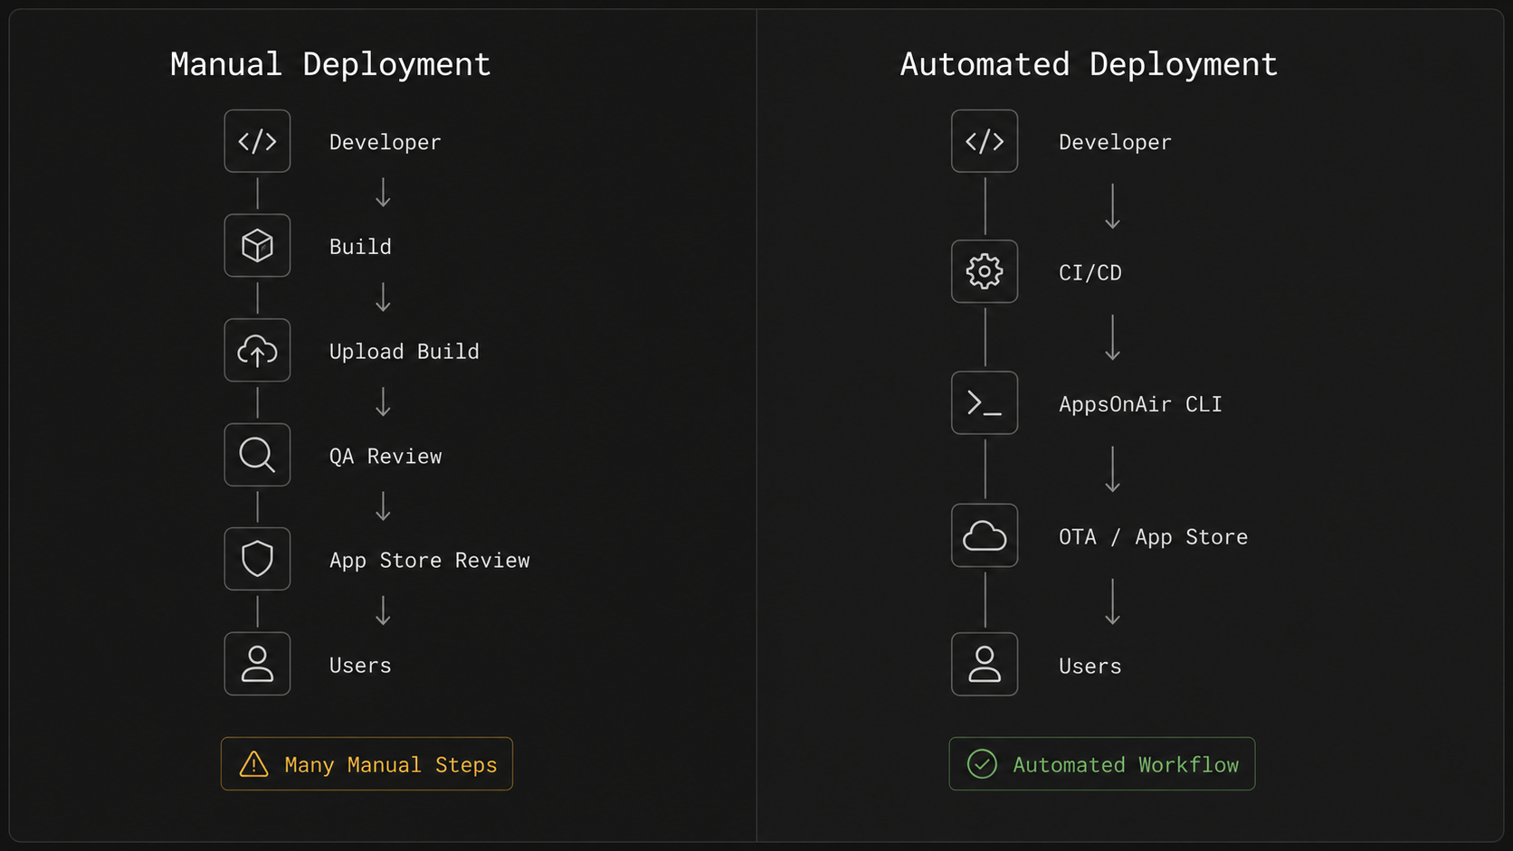Screen dimensions: 1513x851
Task: Click the AppsOnAir CLI label
Action: [x=1140, y=404]
